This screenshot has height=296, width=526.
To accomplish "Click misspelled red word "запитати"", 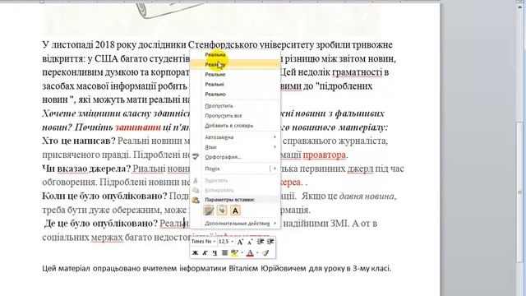I will pos(138,128).
